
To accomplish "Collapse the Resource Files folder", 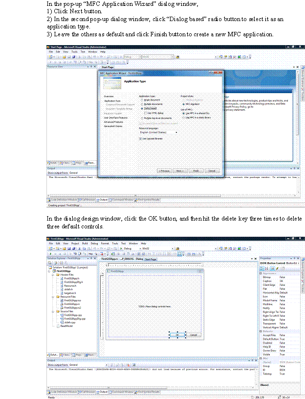I will coord(53,297).
